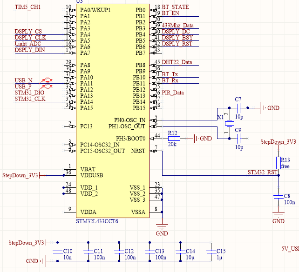Click the BT_Rx net label
Screen dimensions: 299x272
click(x=170, y=80)
